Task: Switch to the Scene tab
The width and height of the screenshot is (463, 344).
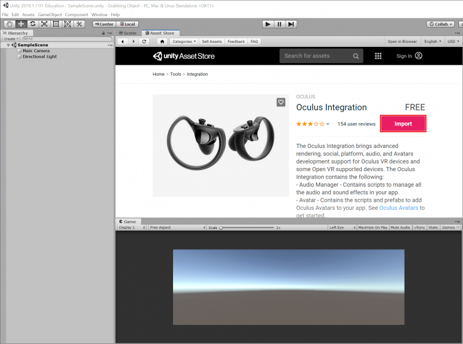Action: pos(128,33)
